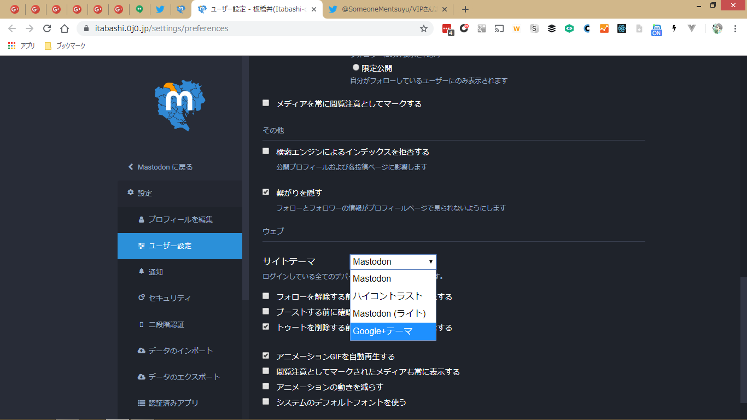Open the ブックマーク folder icon
Viewport: 747px width, 420px height.
point(48,46)
